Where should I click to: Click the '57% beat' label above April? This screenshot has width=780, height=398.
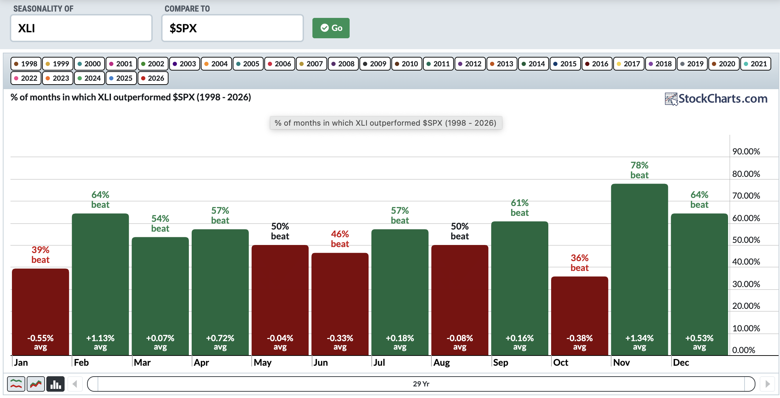[220, 215]
